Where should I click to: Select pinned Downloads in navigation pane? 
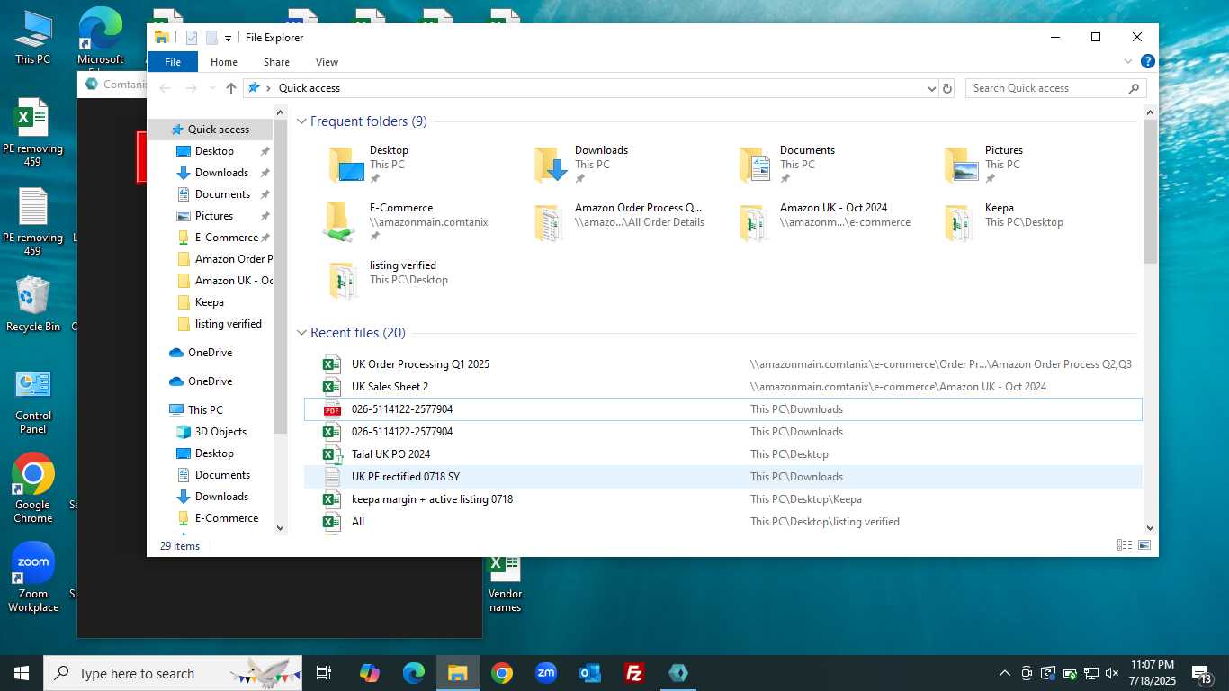pyautogui.click(x=221, y=173)
